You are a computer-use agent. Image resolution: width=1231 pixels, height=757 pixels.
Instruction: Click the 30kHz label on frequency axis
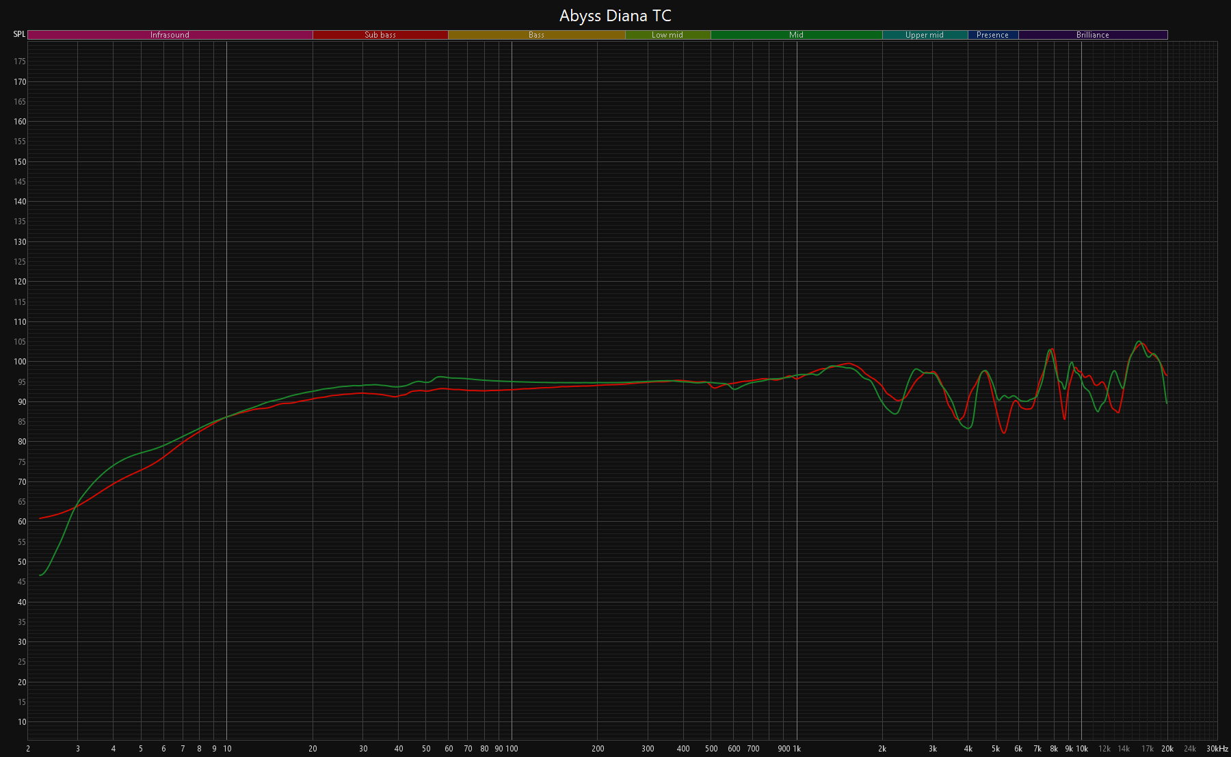coord(1217,749)
